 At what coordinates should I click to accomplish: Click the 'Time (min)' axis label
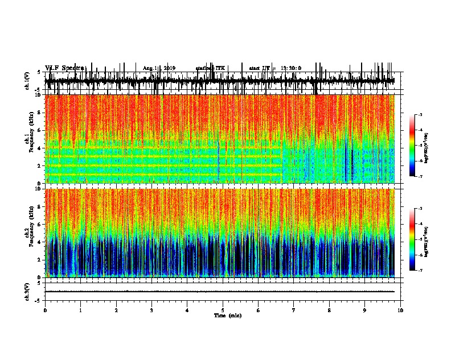point(228,316)
